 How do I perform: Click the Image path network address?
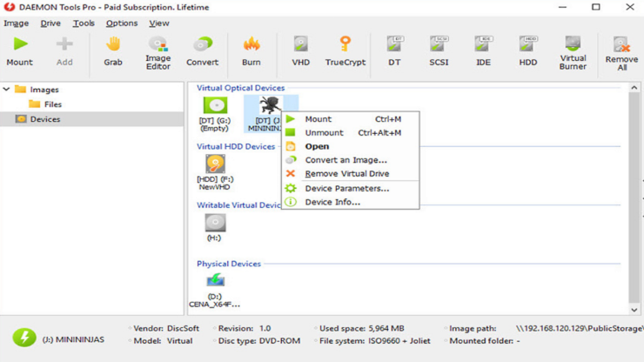coord(579,328)
